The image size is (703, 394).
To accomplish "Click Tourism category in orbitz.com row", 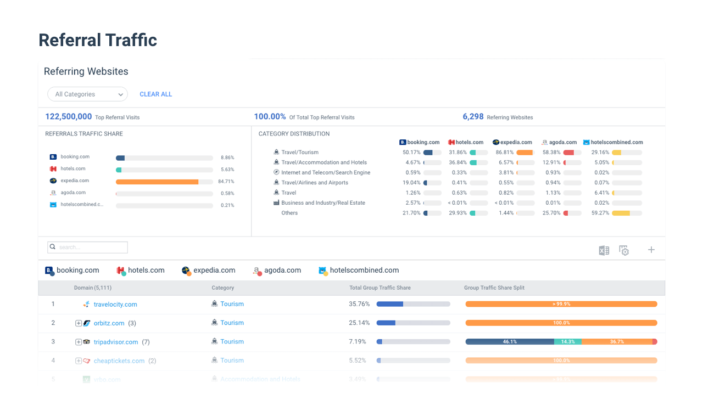I will pos(232,323).
